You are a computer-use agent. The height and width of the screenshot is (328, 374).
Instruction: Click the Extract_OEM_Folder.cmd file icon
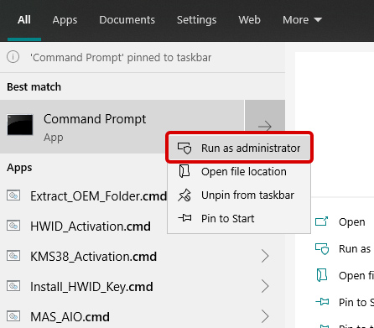point(13,195)
